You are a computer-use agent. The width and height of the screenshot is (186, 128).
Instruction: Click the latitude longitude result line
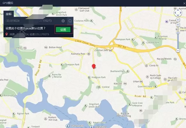click(27, 34)
